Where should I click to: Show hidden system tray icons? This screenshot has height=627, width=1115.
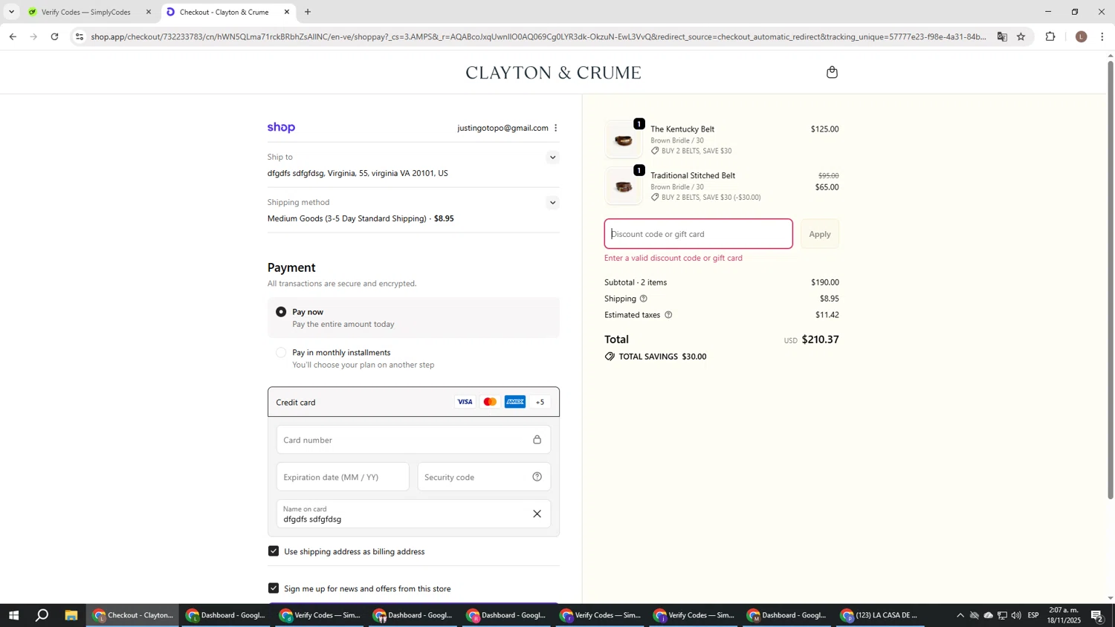tap(960, 615)
